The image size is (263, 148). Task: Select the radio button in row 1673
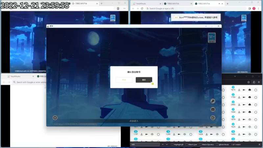[256, 90]
